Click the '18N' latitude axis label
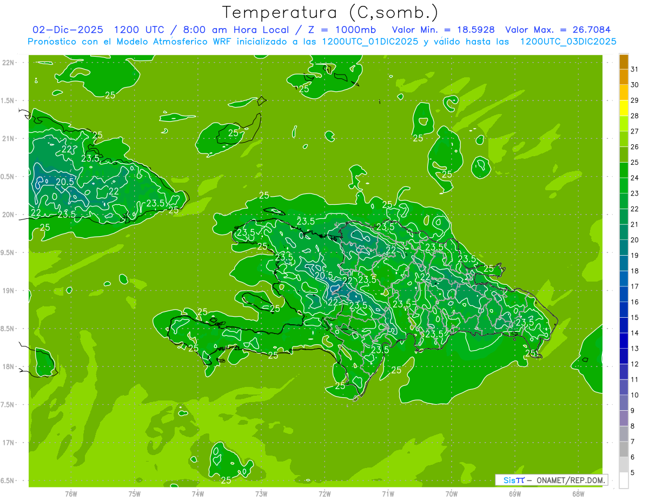Viewport: 649px width, 501px height. click(x=8, y=367)
